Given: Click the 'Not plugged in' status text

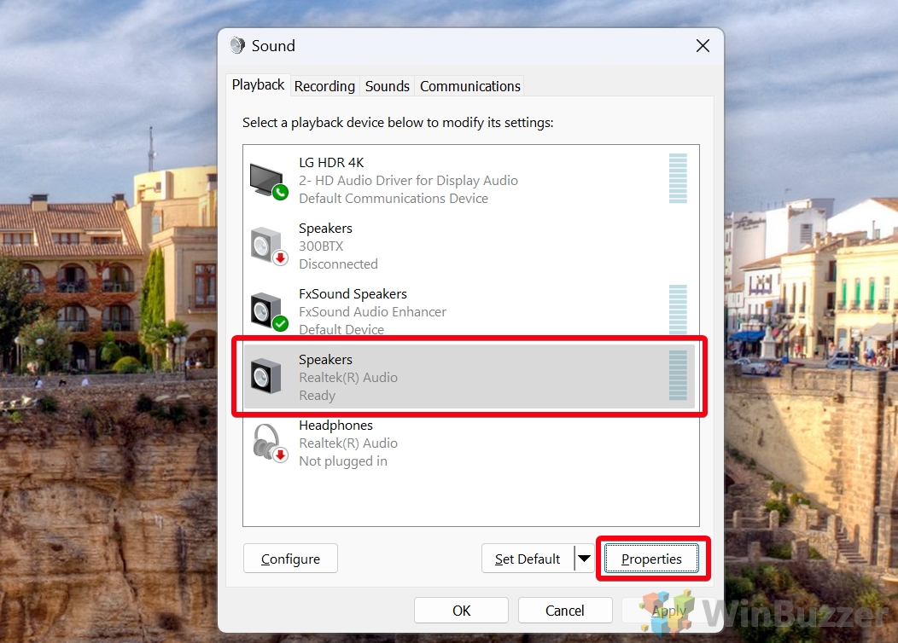Looking at the screenshot, I should tap(343, 461).
